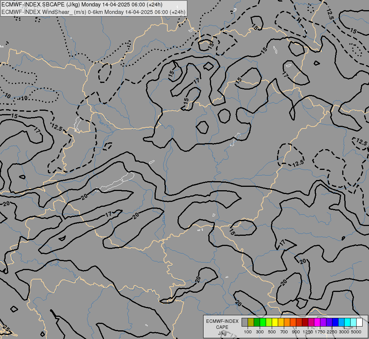This screenshot has width=369, height=339.
Task: Click the 700 value under the legend
Action: 284,332
